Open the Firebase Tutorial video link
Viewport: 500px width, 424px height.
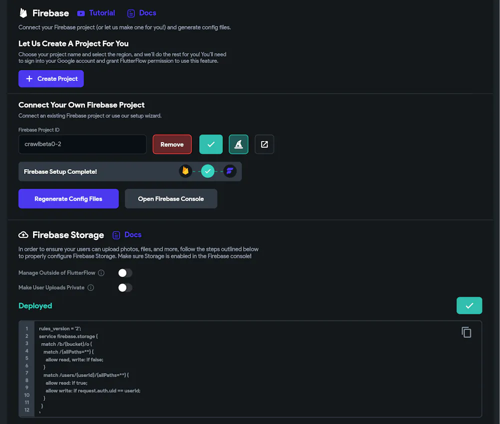tap(96, 13)
